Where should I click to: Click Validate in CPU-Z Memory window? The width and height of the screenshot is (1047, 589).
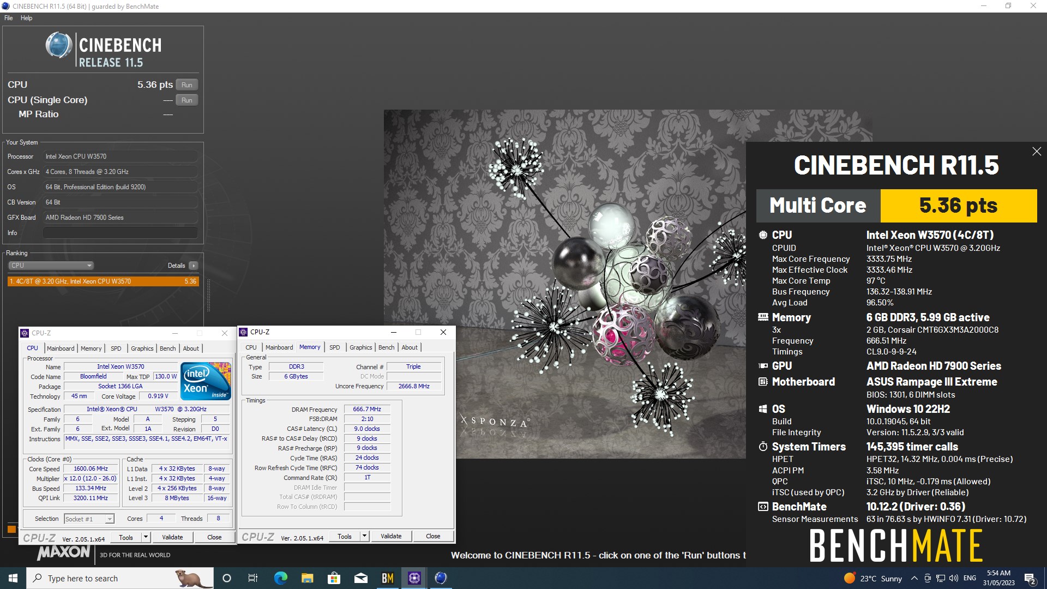coord(391,536)
